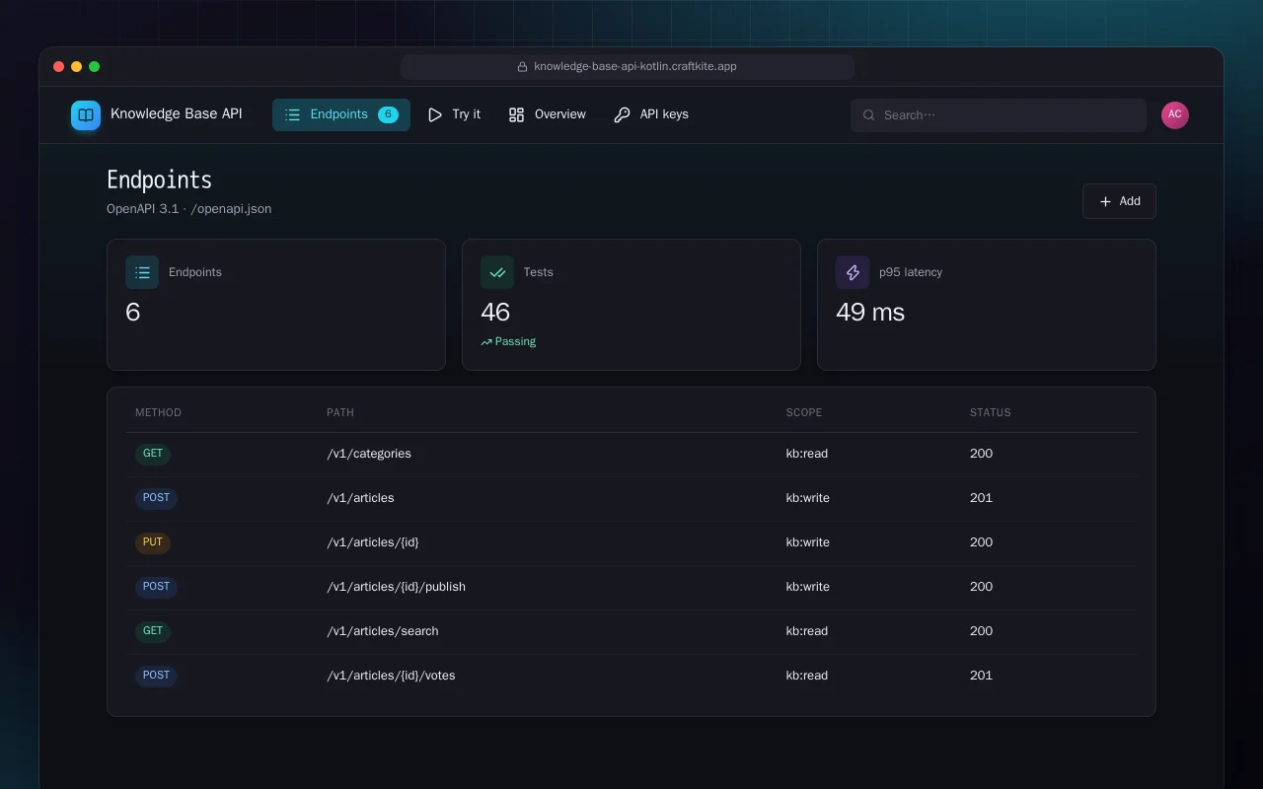Click the Endpoints card list icon
This screenshot has width=1263, height=789.
(142, 272)
